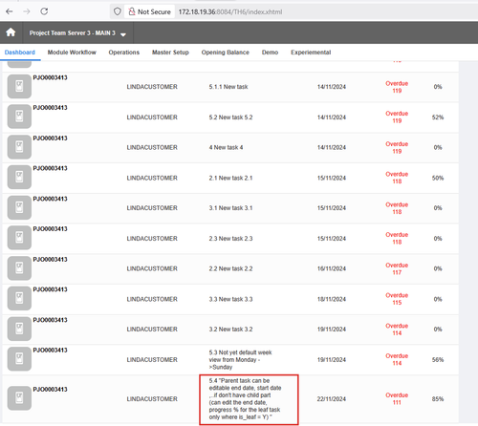
Task: Click LINDACUSTOMER in the 5.4 task row
Action: 152,399
